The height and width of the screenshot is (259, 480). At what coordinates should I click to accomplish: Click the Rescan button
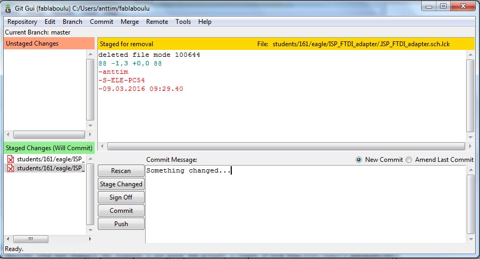[121, 170]
